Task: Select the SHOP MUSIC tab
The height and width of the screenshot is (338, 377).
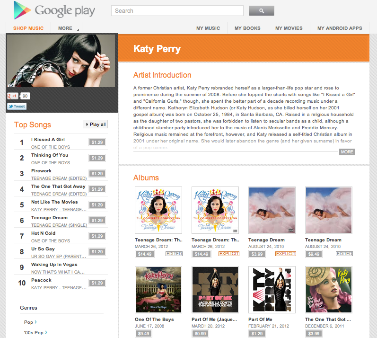Action: [x=28, y=28]
